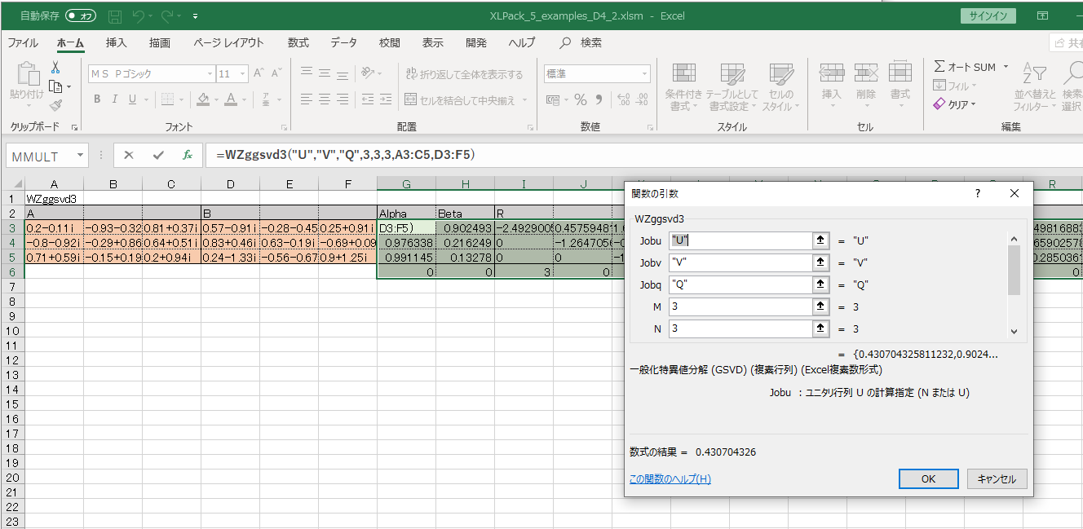The image size is (1083, 529).
Task: Toggle the AutoSave switch
Action: [81, 15]
